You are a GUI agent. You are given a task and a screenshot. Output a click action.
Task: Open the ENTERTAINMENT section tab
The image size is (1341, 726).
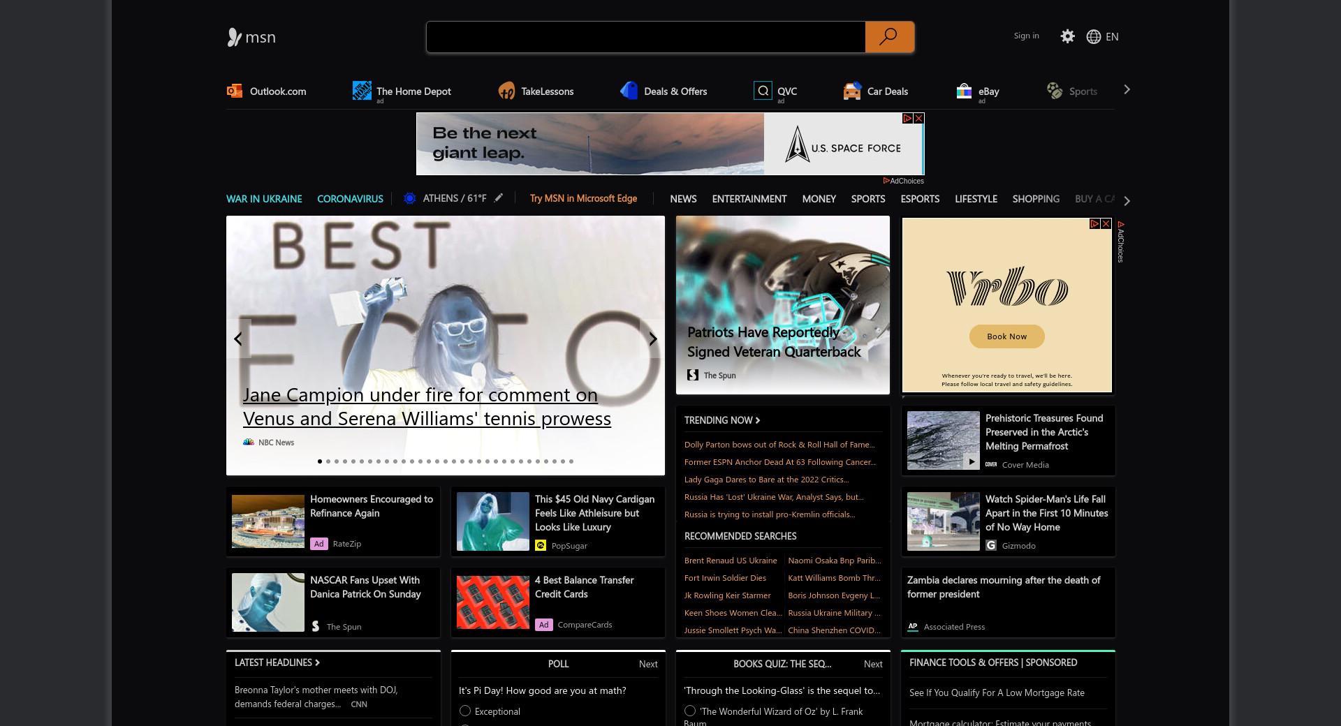click(x=749, y=198)
